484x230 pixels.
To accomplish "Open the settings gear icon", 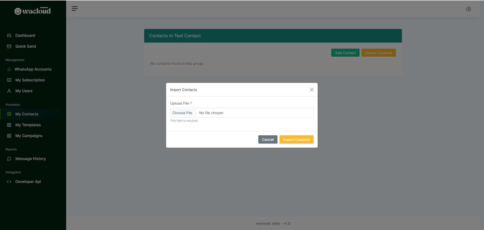I will (x=469, y=9).
